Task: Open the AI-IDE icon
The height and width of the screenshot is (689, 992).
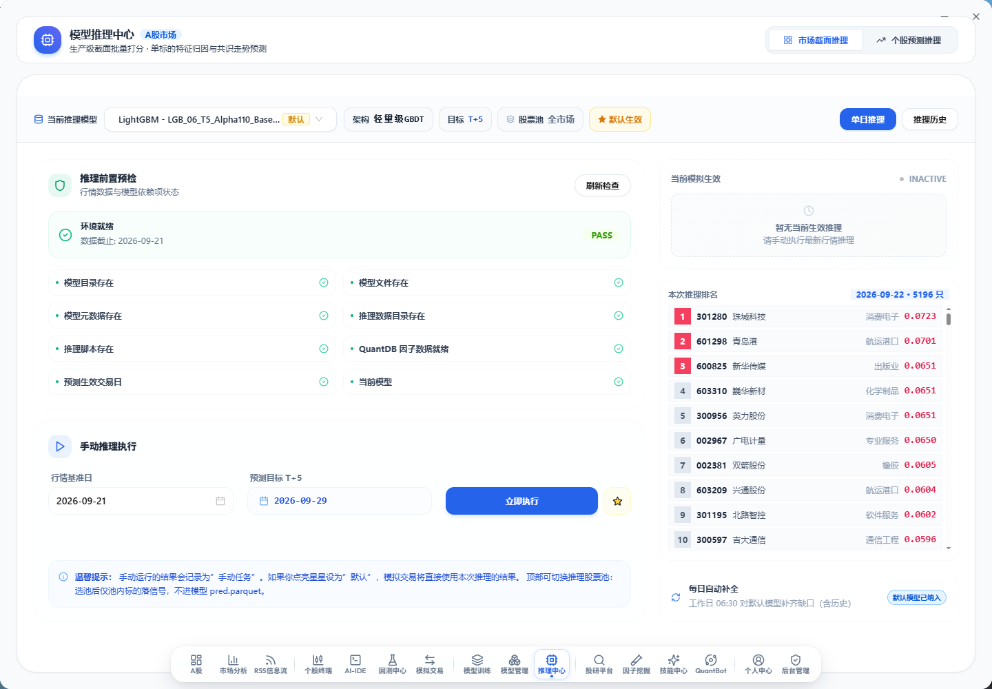Action: pos(355,664)
